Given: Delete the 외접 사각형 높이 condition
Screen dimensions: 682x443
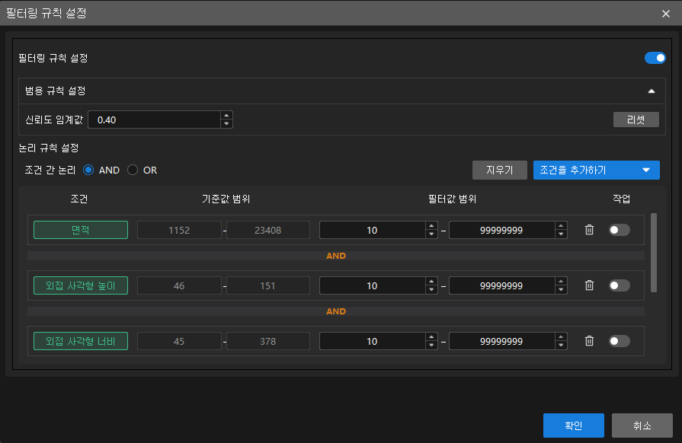Looking at the screenshot, I should coord(589,285).
